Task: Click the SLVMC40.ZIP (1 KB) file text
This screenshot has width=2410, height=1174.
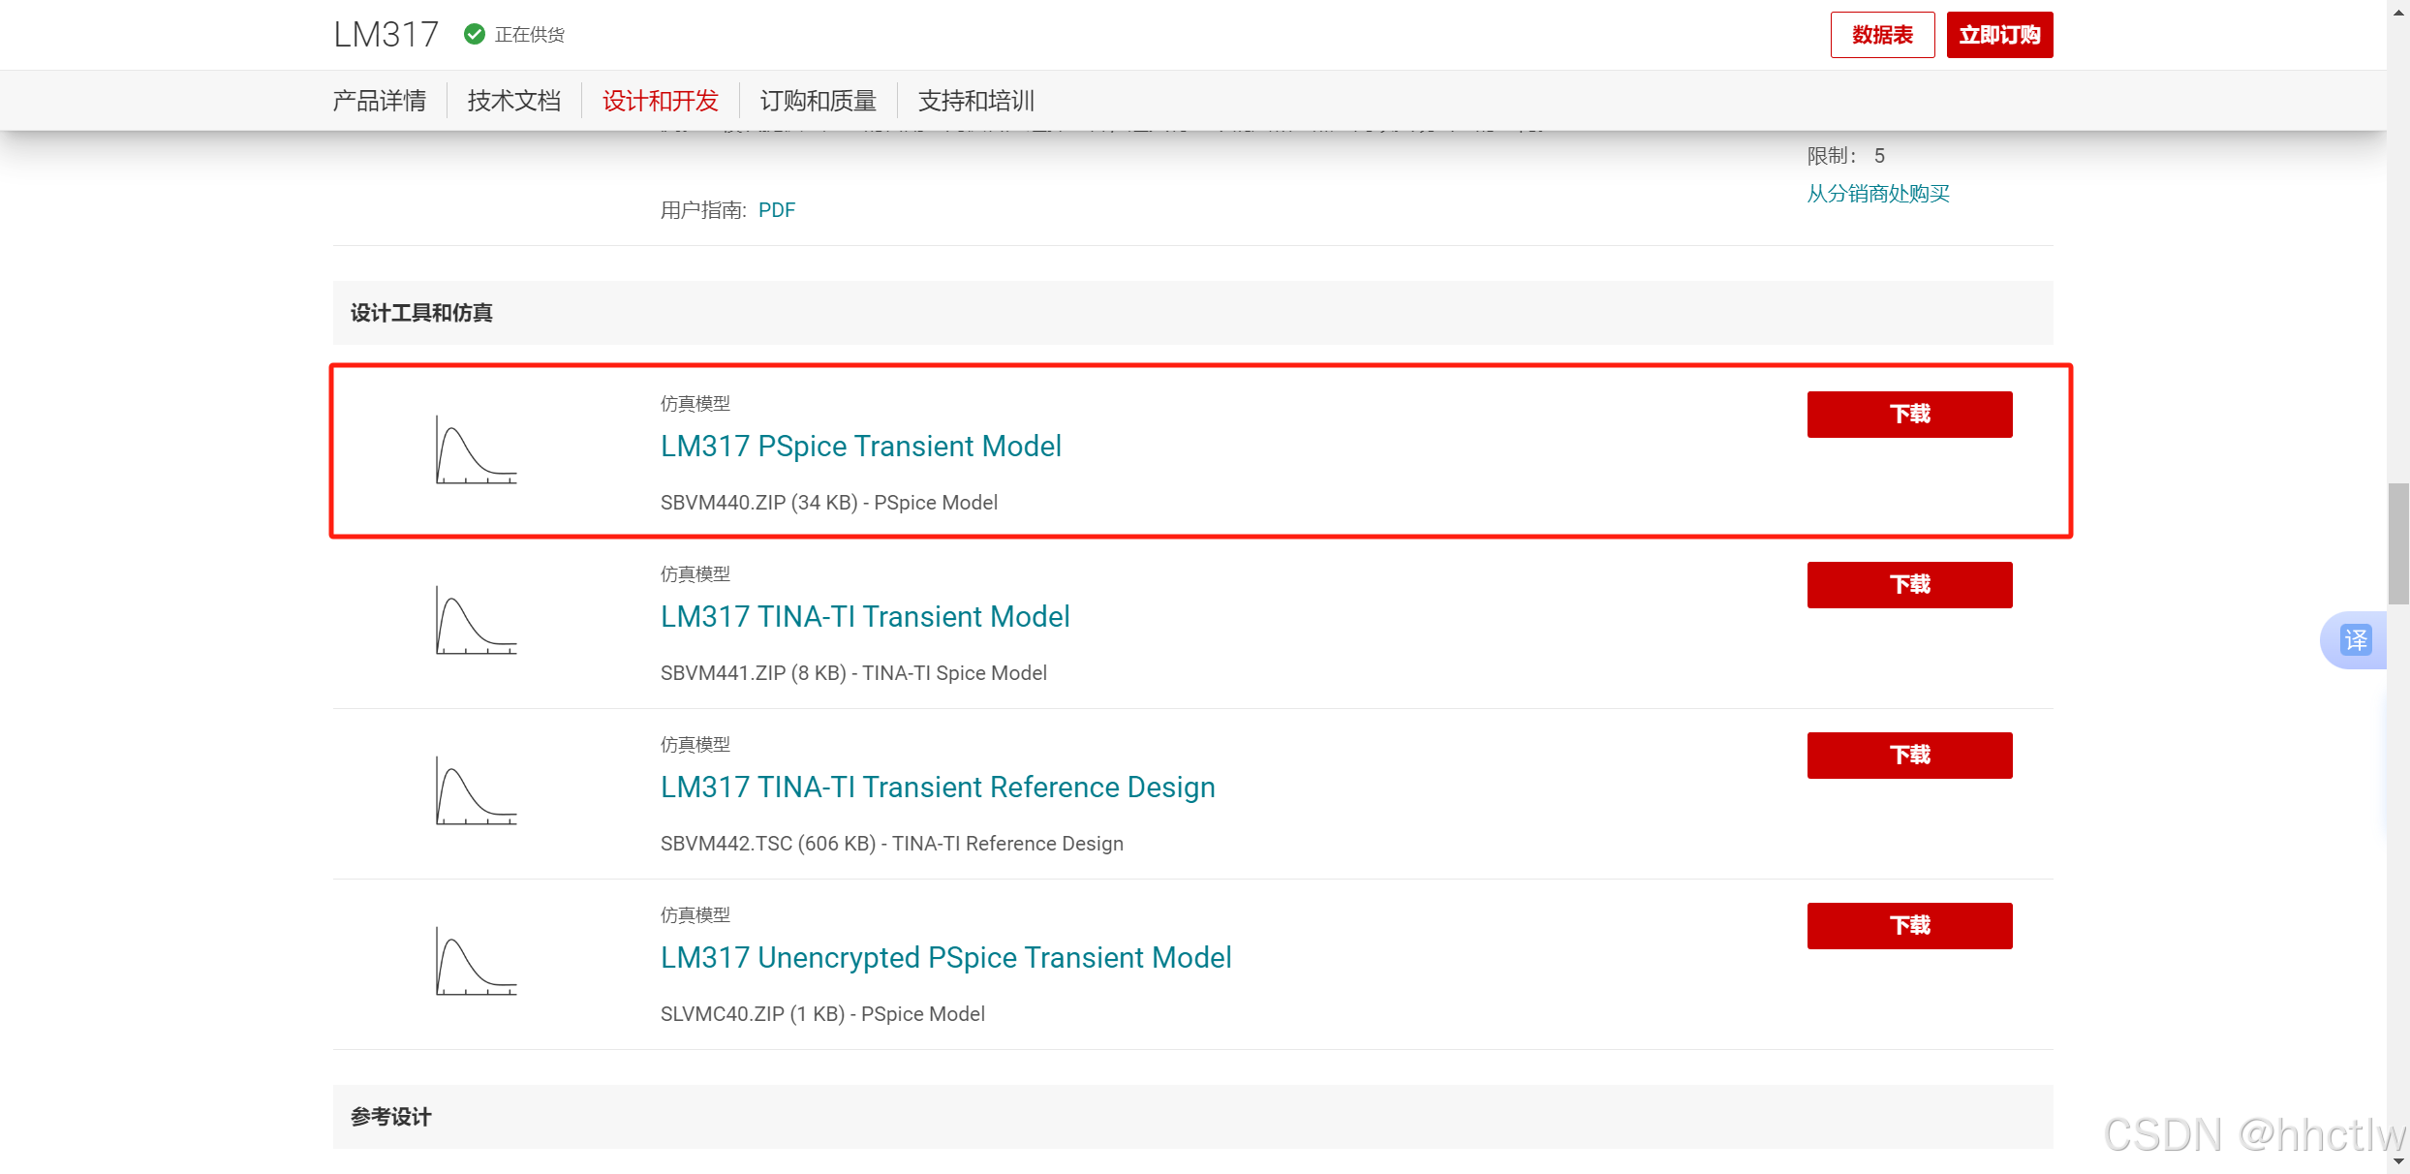Action: pyautogui.click(x=822, y=1014)
